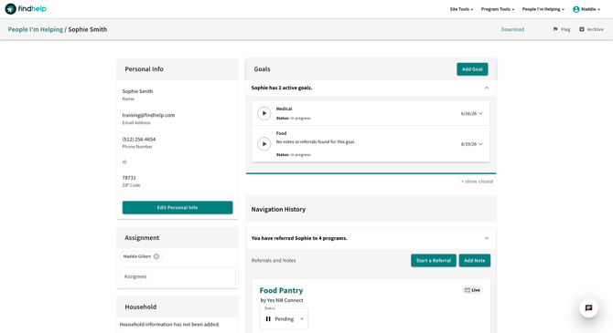Screen dimensions: 613x333
Task: Open the Site Tools menu
Action: 461,9
